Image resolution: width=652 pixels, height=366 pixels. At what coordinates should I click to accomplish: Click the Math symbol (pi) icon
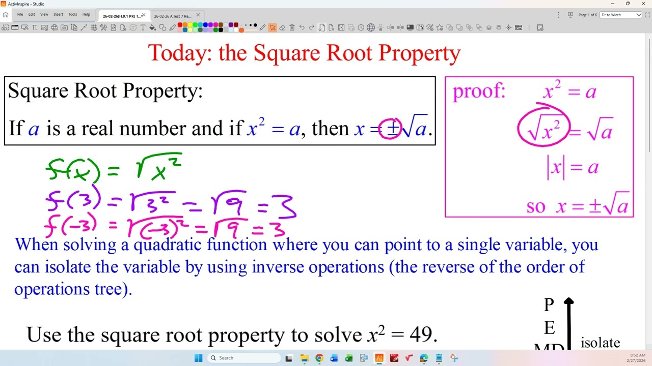34,27
